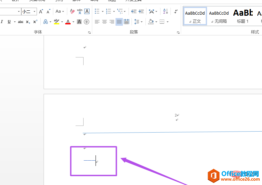Open the line spacing dropdown
262x185 pixels.
tap(138, 22)
